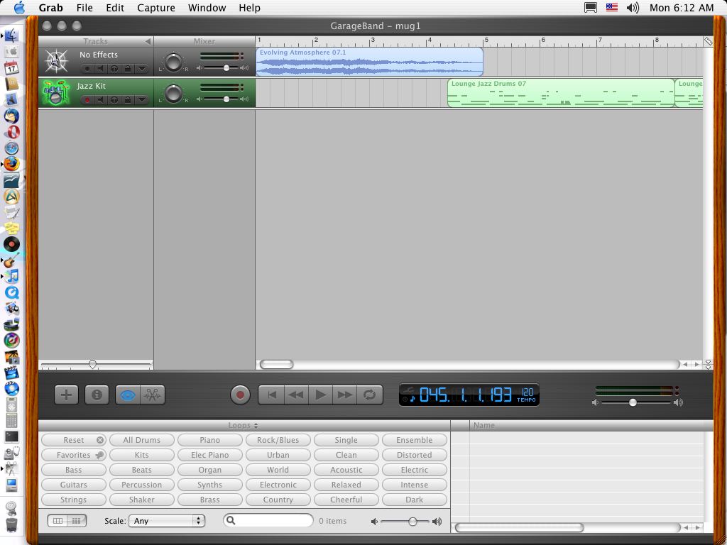Open the Loops view popup header

243,425
